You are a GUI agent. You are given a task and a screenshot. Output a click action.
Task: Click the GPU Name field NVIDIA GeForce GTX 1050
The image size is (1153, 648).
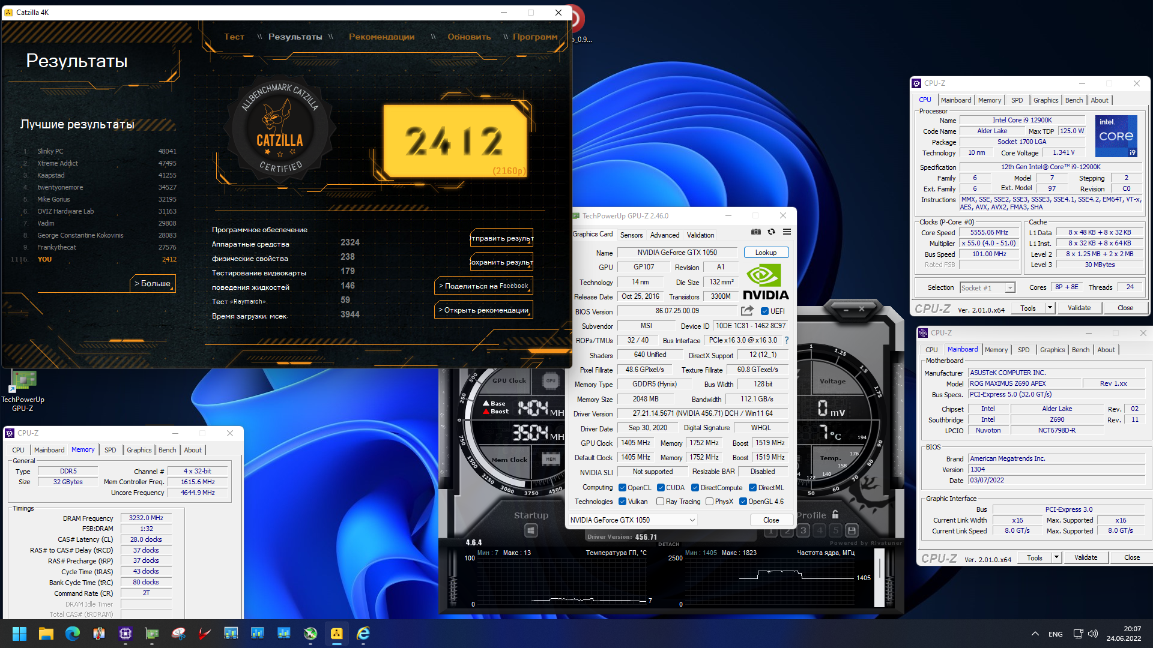coord(677,253)
